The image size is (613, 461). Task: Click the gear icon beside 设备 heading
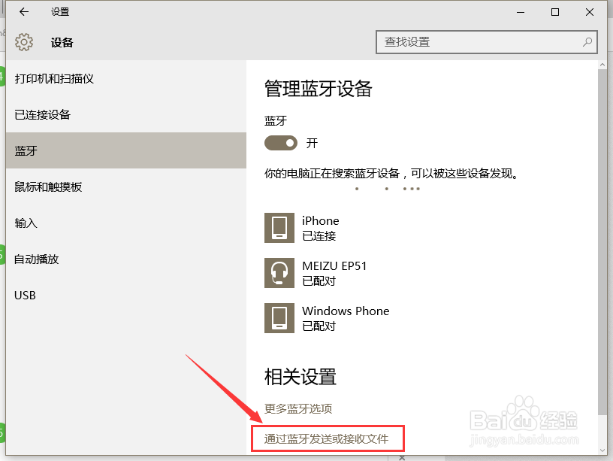click(24, 42)
